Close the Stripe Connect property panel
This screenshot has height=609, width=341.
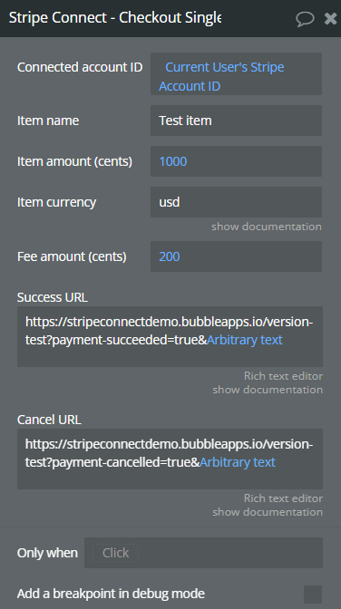330,18
